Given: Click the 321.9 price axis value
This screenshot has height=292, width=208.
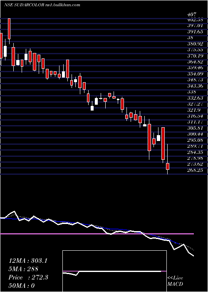Looking at the screenshot, I should [x=194, y=110].
